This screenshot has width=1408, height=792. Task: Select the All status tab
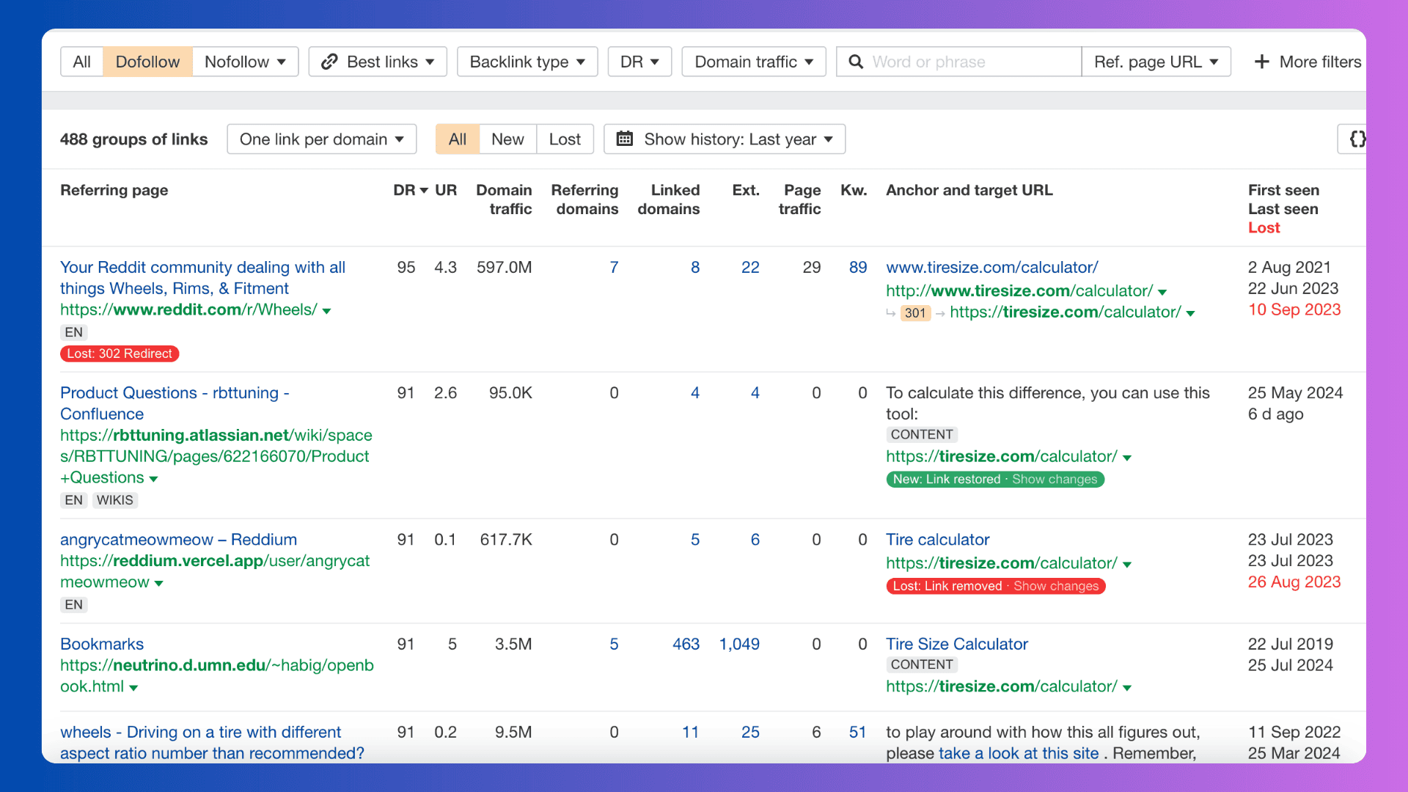(x=458, y=139)
